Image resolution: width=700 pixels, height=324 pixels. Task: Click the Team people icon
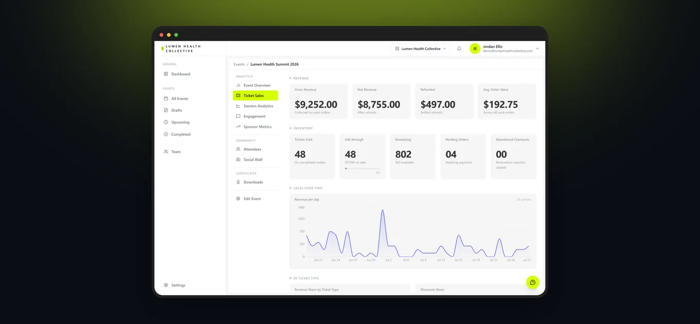click(166, 152)
